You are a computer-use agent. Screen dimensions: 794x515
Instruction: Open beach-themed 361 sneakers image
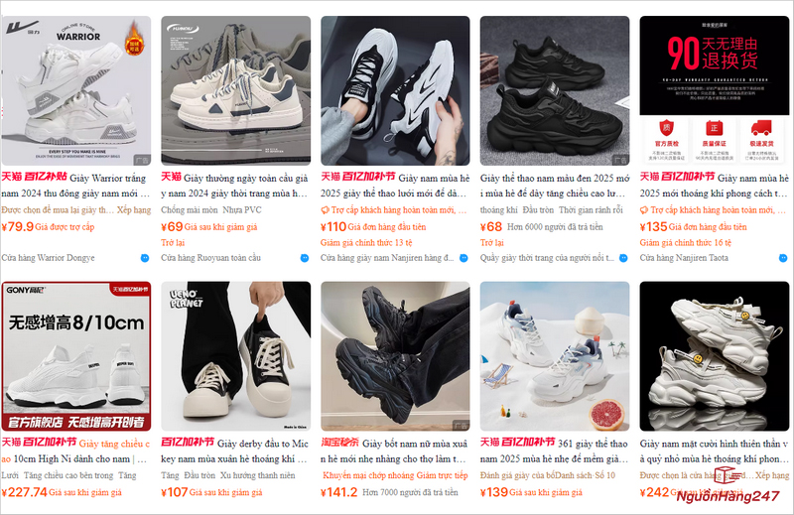pyautogui.click(x=555, y=356)
